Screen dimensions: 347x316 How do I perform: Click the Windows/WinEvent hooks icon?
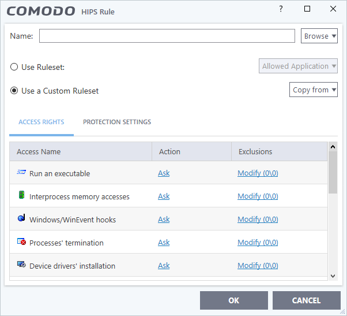click(x=21, y=218)
